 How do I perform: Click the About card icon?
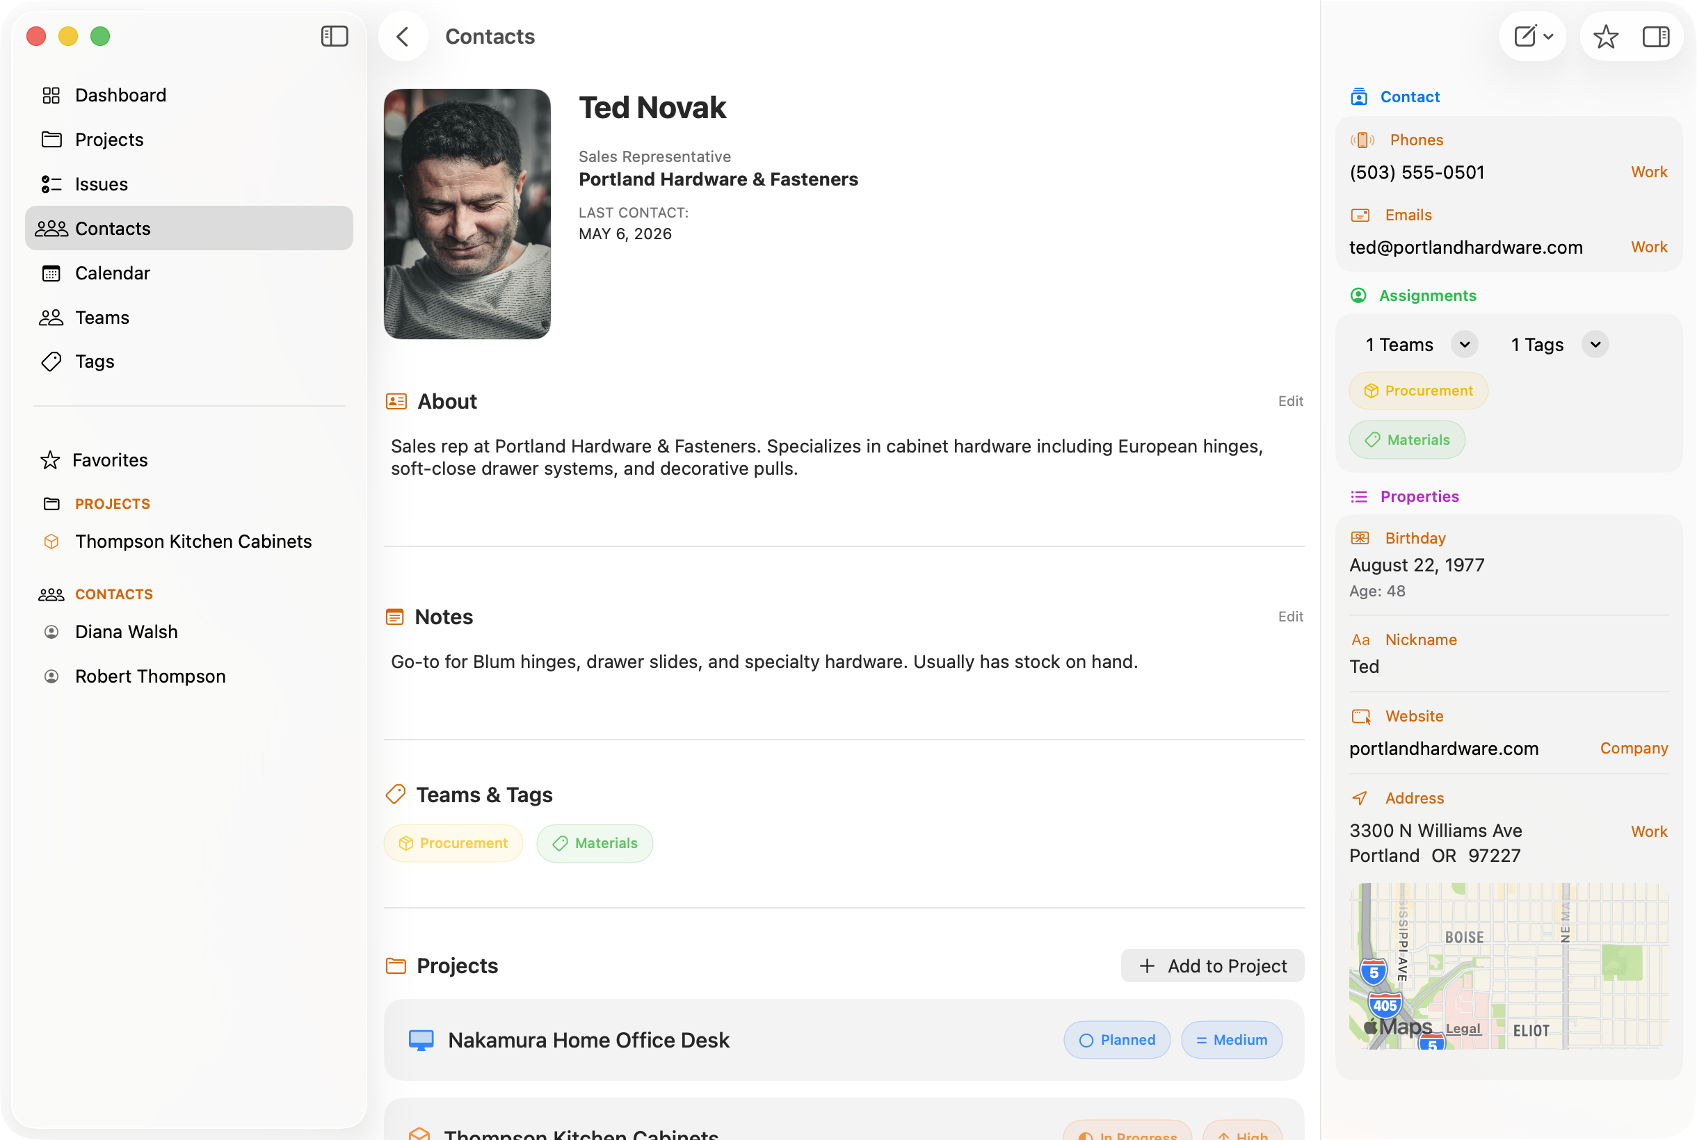click(x=396, y=401)
